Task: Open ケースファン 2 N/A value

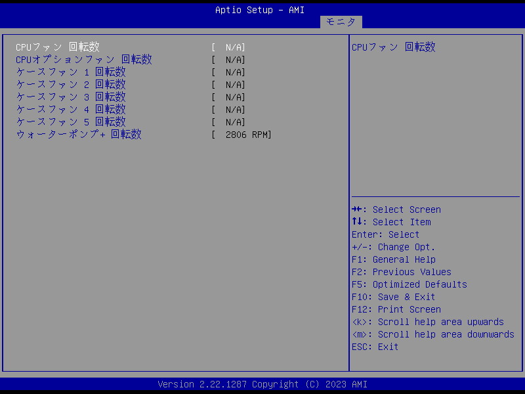Action: [x=228, y=85]
